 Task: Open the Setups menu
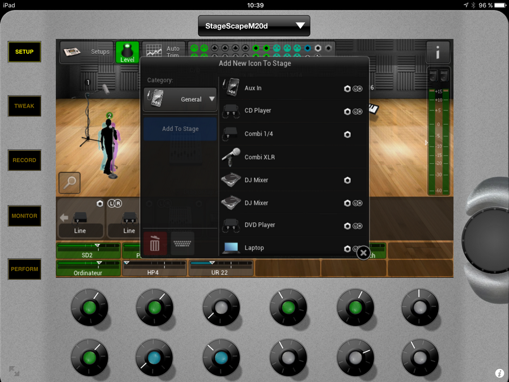click(87, 52)
